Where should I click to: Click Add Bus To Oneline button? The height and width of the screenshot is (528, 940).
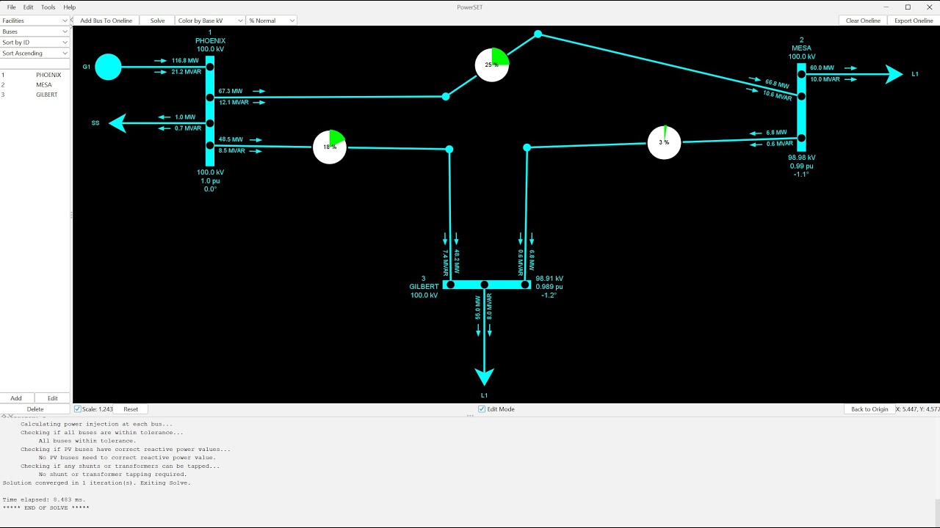tap(106, 21)
